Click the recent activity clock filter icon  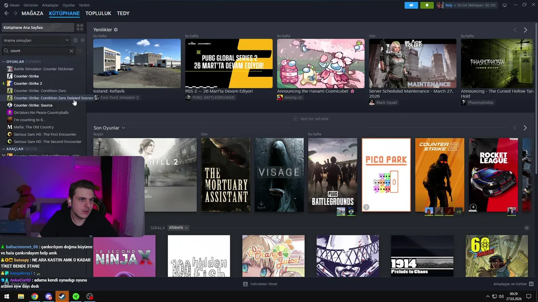pyautogui.click(x=75, y=40)
